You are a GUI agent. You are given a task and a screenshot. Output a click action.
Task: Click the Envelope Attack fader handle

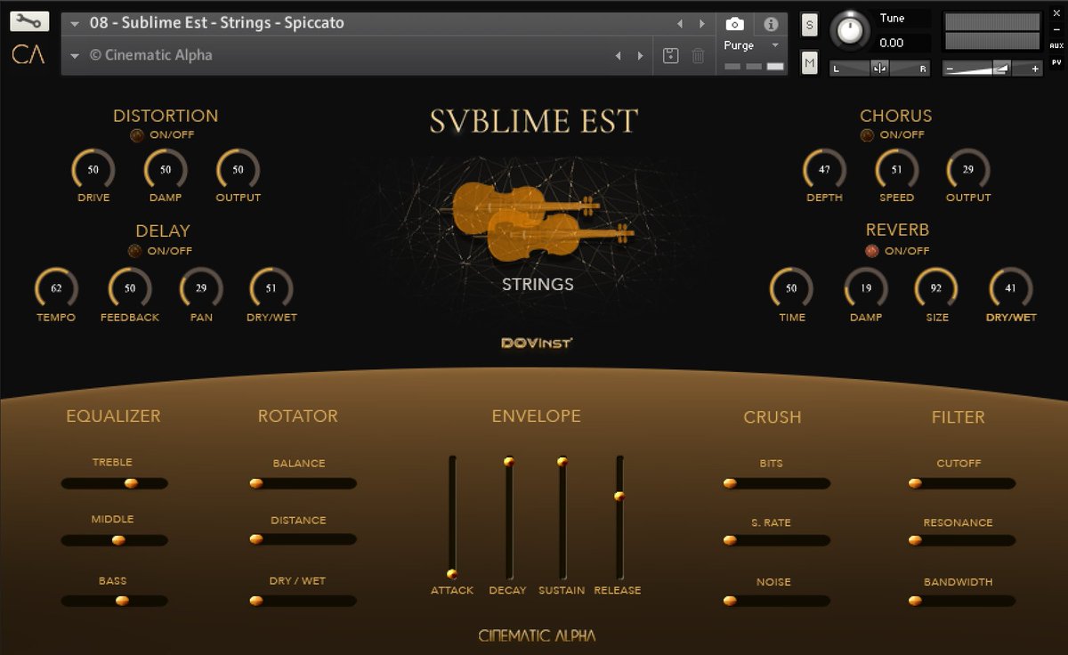click(452, 574)
